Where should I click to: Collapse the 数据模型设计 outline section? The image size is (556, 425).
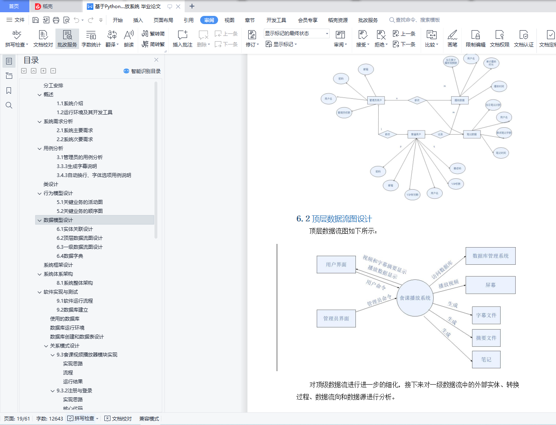40,220
